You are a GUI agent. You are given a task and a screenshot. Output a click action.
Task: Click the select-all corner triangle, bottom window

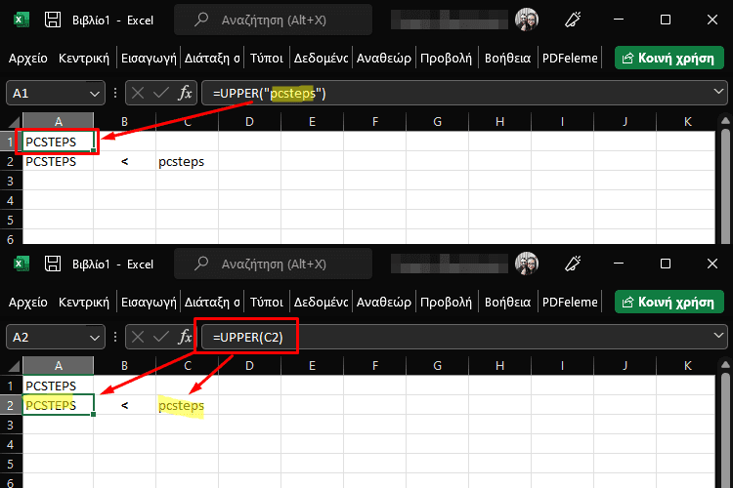pyautogui.click(x=14, y=366)
